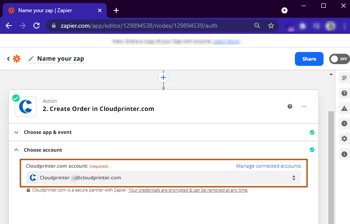Add a step with the plus button

coord(164,78)
